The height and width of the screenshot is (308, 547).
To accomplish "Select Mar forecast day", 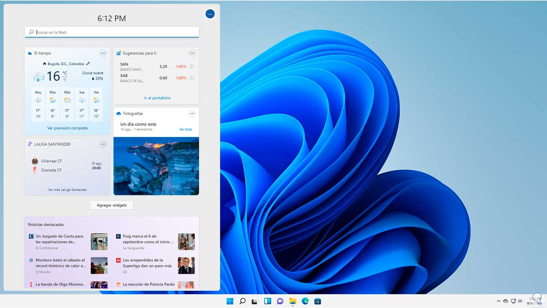I will click(x=53, y=104).
